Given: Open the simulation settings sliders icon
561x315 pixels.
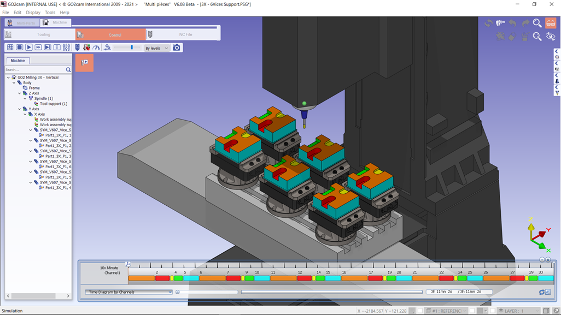Looking at the screenshot, I should click(66, 47).
